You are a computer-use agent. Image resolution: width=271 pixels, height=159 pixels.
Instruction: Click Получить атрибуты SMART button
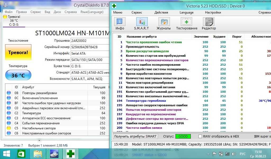(135, 136)
